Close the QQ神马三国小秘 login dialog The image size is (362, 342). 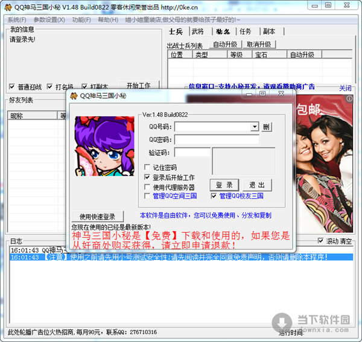[x=281, y=93]
